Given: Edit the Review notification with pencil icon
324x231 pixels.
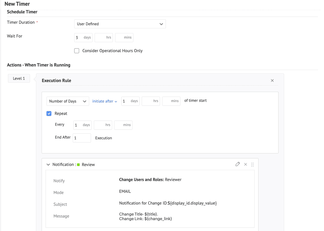Looking at the screenshot, I should pyautogui.click(x=237, y=164).
